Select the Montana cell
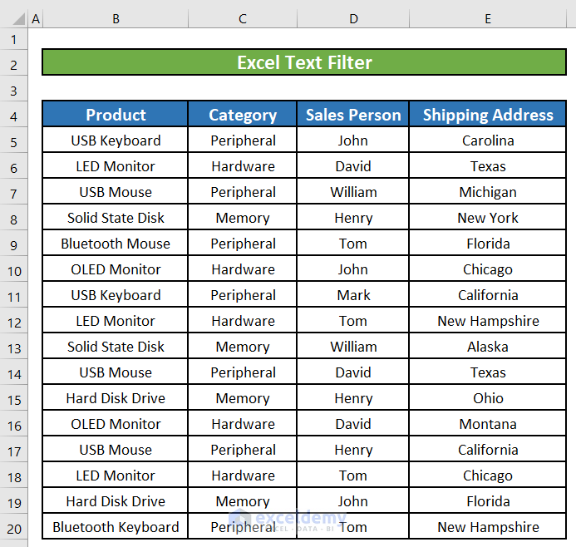Viewport: 576px width, 547px height. (488, 424)
